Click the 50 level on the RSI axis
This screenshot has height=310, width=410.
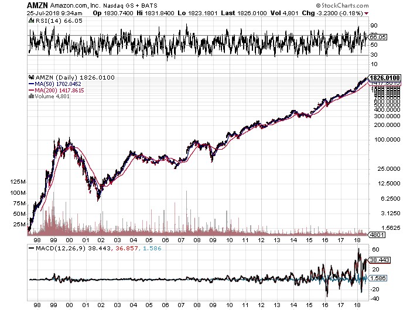point(374,44)
